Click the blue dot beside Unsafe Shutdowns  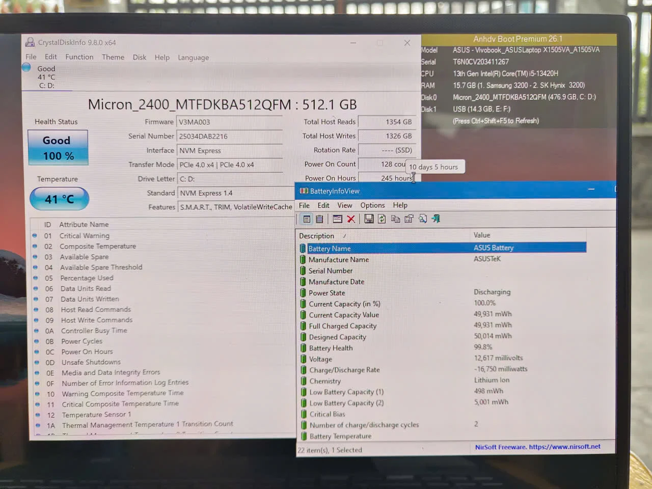pyautogui.click(x=37, y=362)
